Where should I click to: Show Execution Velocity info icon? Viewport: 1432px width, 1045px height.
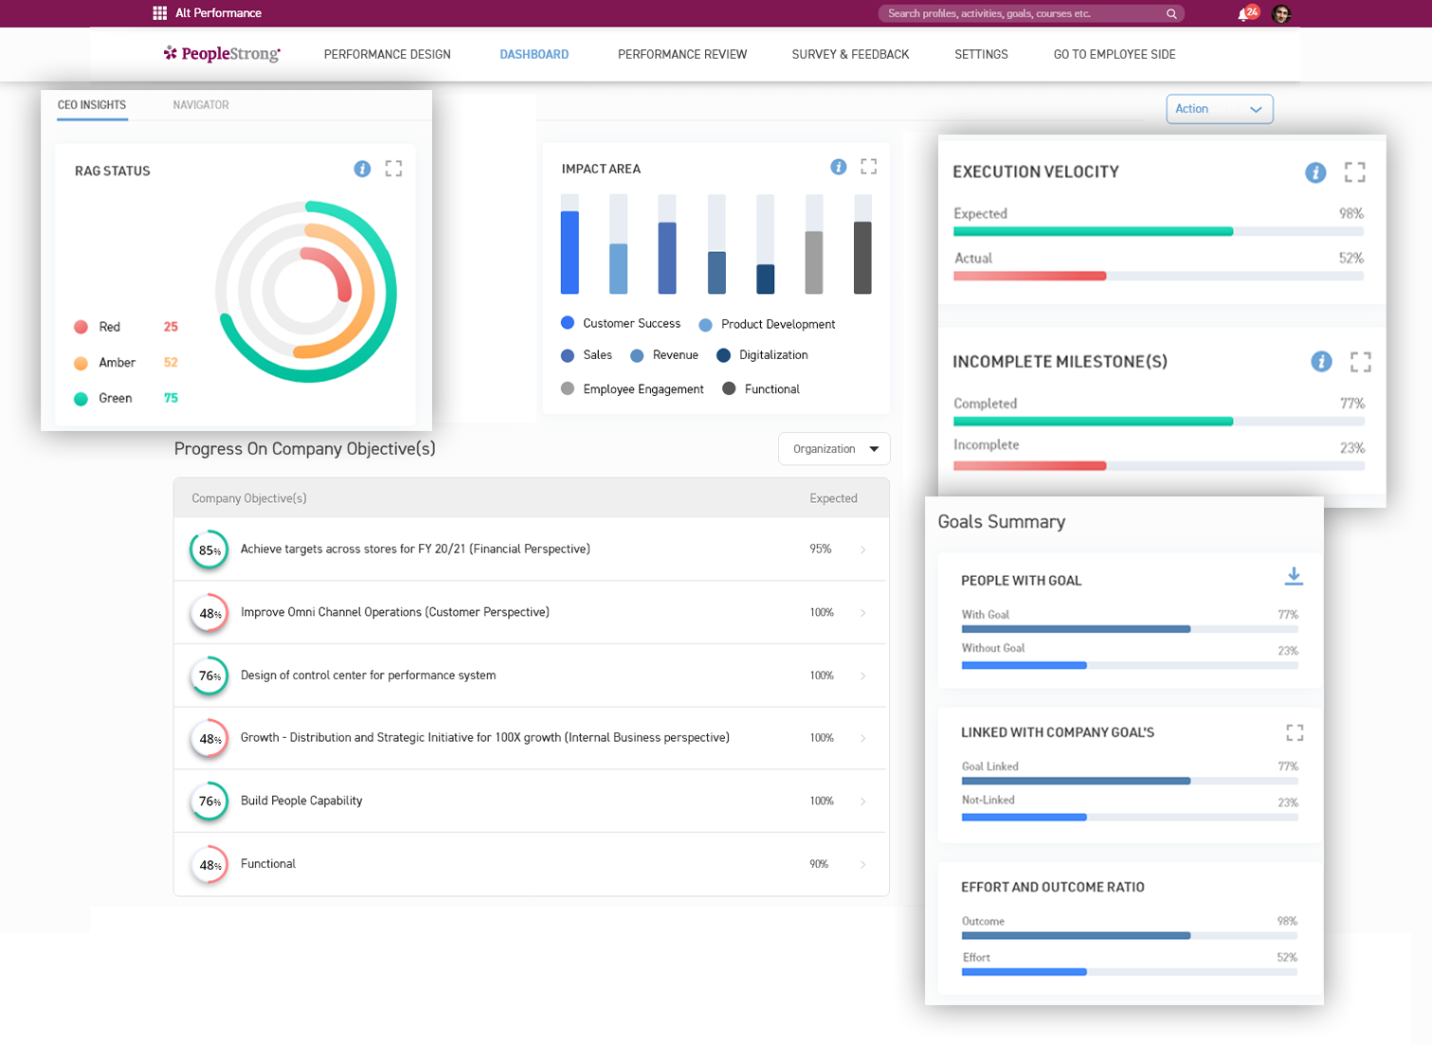point(1315,172)
